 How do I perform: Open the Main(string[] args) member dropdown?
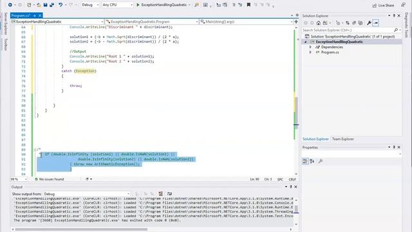(x=247, y=21)
